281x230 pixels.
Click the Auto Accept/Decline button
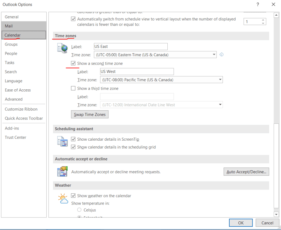point(246,172)
